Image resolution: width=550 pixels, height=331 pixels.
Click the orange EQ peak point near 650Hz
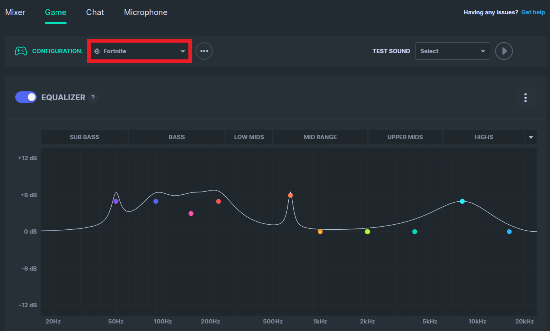tap(290, 195)
